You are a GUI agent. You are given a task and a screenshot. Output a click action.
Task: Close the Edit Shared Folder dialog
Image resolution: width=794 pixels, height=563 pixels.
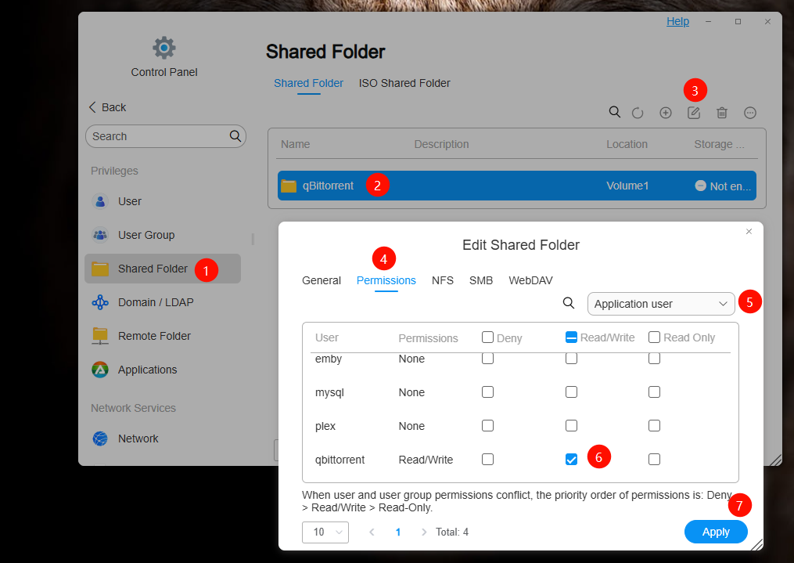[x=749, y=232]
